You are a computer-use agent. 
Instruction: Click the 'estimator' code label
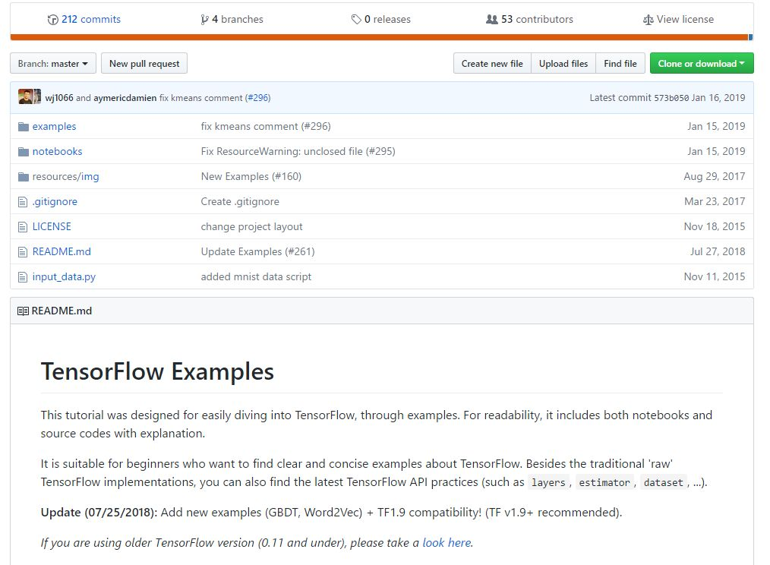[x=604, y=482]
